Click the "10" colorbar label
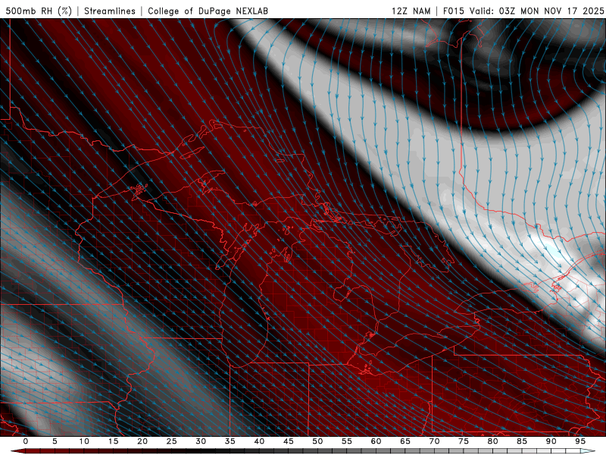The height and width of the screenshot is (455, 606). pyautogui.click(x=84, y=441)
